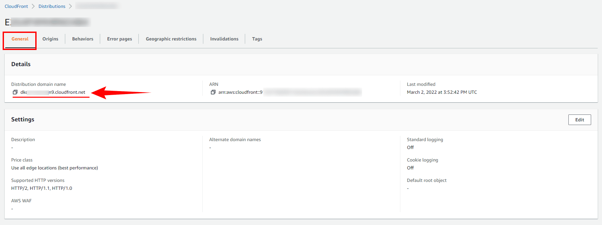Open the General tab
This screenshot has height=225, width=602.
pos(20,39)
